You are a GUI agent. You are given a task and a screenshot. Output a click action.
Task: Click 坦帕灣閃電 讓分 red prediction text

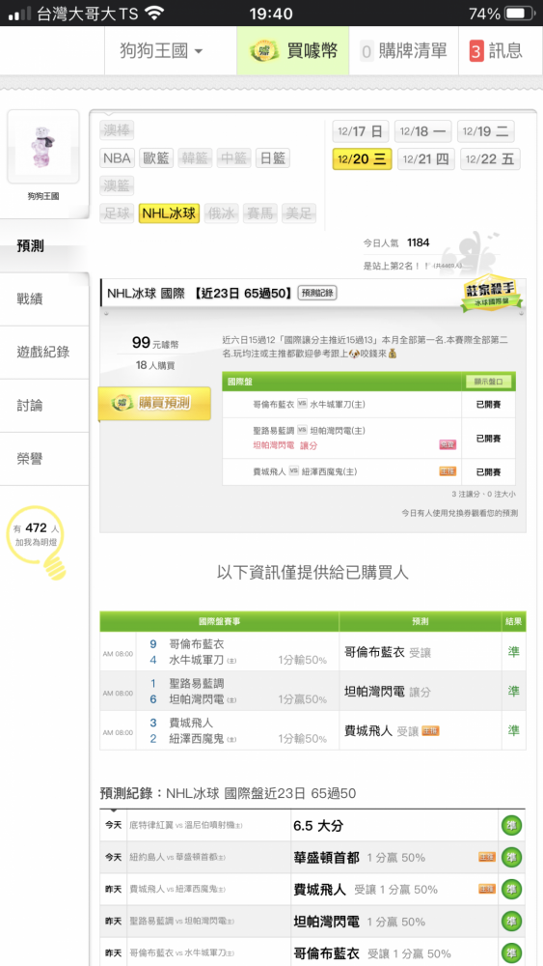point(285,445)
